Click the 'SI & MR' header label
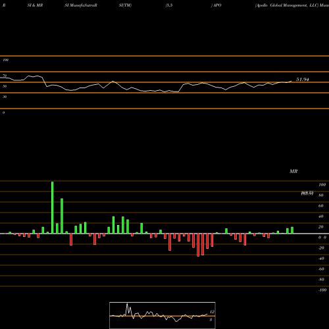This screenshot has width=329, height=329. (x=35, y=5)
